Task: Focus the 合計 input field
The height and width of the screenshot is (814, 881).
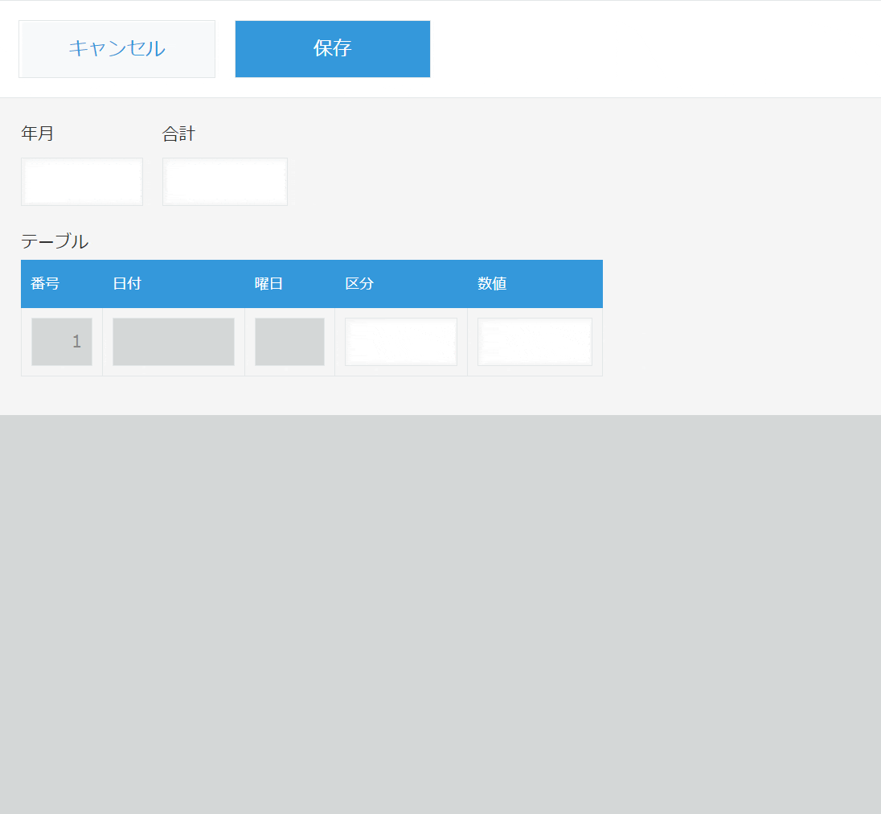Action: tap(225, 182)
